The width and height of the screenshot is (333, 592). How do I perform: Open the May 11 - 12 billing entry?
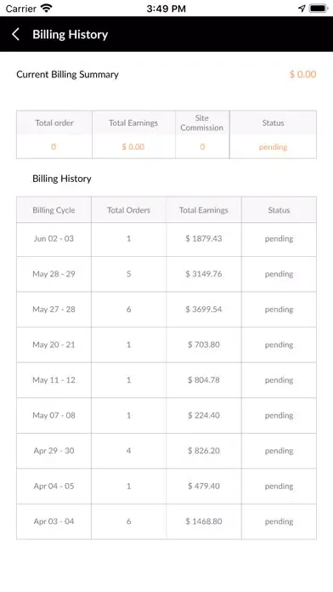(x=166, y=380)
